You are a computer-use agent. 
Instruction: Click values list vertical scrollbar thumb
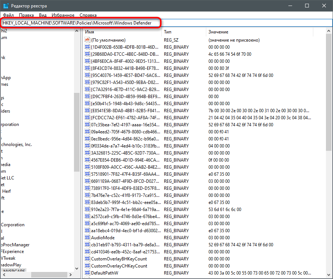click(329, 93)
